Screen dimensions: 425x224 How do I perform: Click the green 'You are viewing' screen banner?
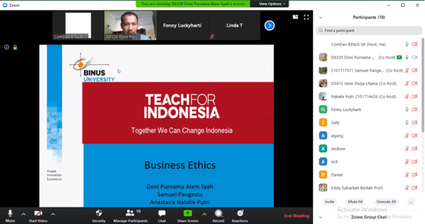[x=193, y=4]
